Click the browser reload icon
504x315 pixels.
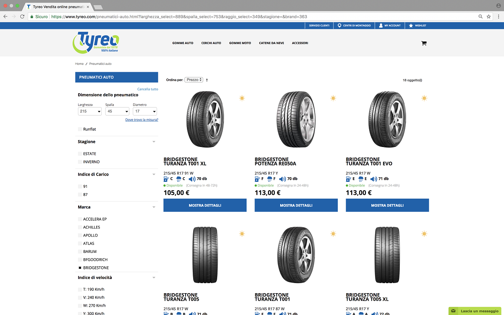(23, 17)
